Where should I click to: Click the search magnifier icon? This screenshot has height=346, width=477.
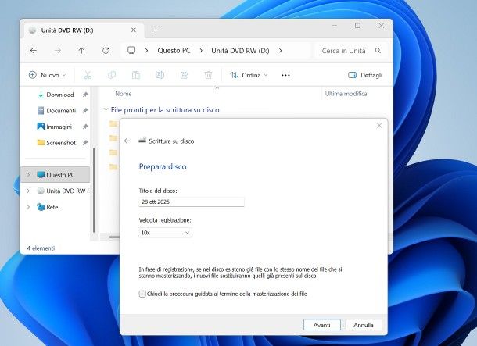[378, 51]
